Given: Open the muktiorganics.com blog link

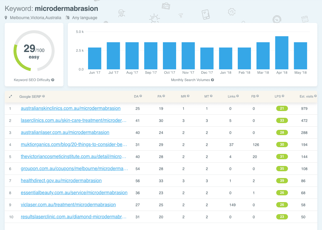Looking at the screenshot, I should point(74,145).
